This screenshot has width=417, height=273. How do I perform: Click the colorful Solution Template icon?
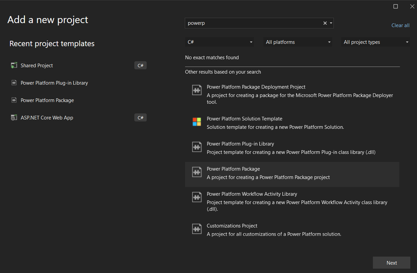pyautogui.click(x=197, y=122)
